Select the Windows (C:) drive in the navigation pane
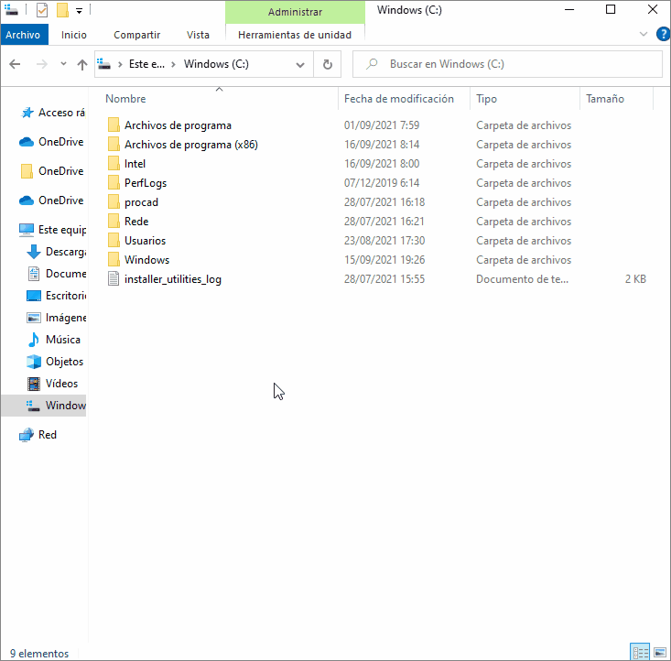The image size is (671, 661). coord(44,406)
